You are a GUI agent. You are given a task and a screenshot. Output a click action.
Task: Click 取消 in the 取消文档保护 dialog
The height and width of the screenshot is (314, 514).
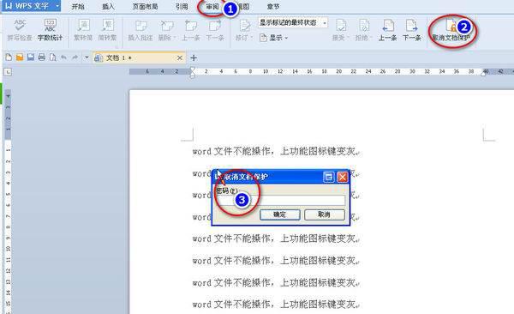(x=324, y=214)
